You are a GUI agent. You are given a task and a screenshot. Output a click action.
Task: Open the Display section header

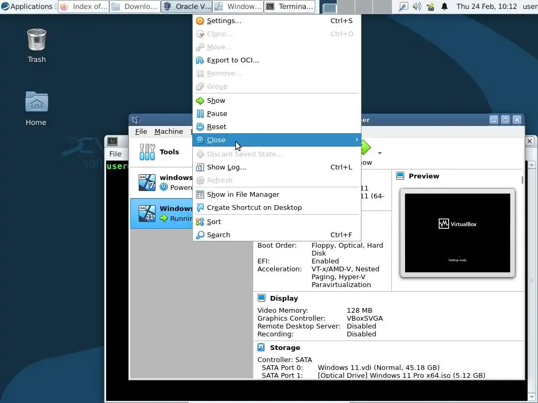(x=284, y=299)
